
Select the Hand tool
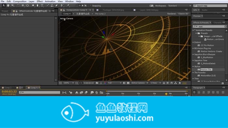point(8,6)
